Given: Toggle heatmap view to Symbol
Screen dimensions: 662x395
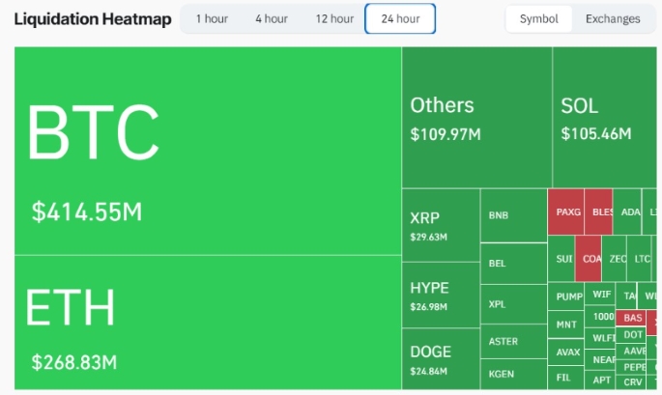Looking at the screenshot, I should 538,18.
